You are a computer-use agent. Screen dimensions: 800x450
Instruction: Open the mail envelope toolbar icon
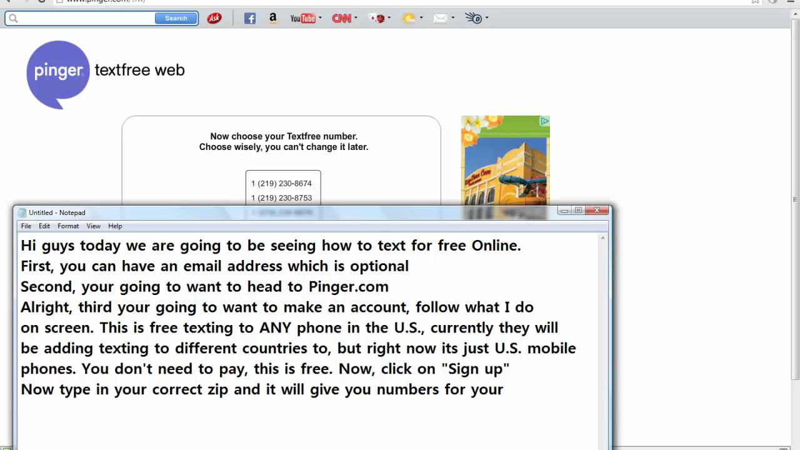pos(440,18)
